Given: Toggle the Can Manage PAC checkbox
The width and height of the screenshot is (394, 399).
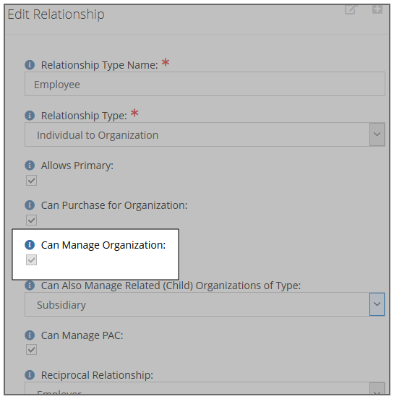Looking at the screenshot, I should point(31,349).
